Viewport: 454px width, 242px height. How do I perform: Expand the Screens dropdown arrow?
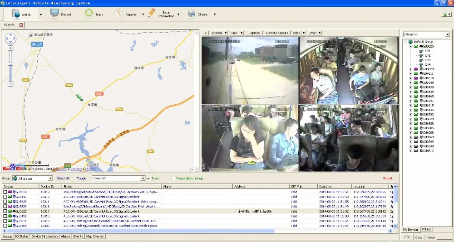point(226,33)
